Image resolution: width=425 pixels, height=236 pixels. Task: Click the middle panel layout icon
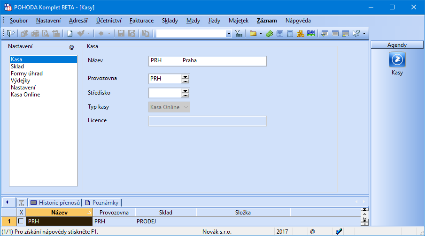point(335,33)
